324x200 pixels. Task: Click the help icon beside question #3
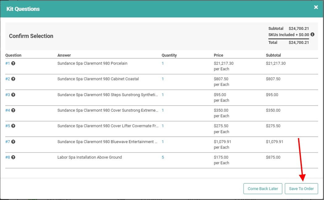pos(13,95)
